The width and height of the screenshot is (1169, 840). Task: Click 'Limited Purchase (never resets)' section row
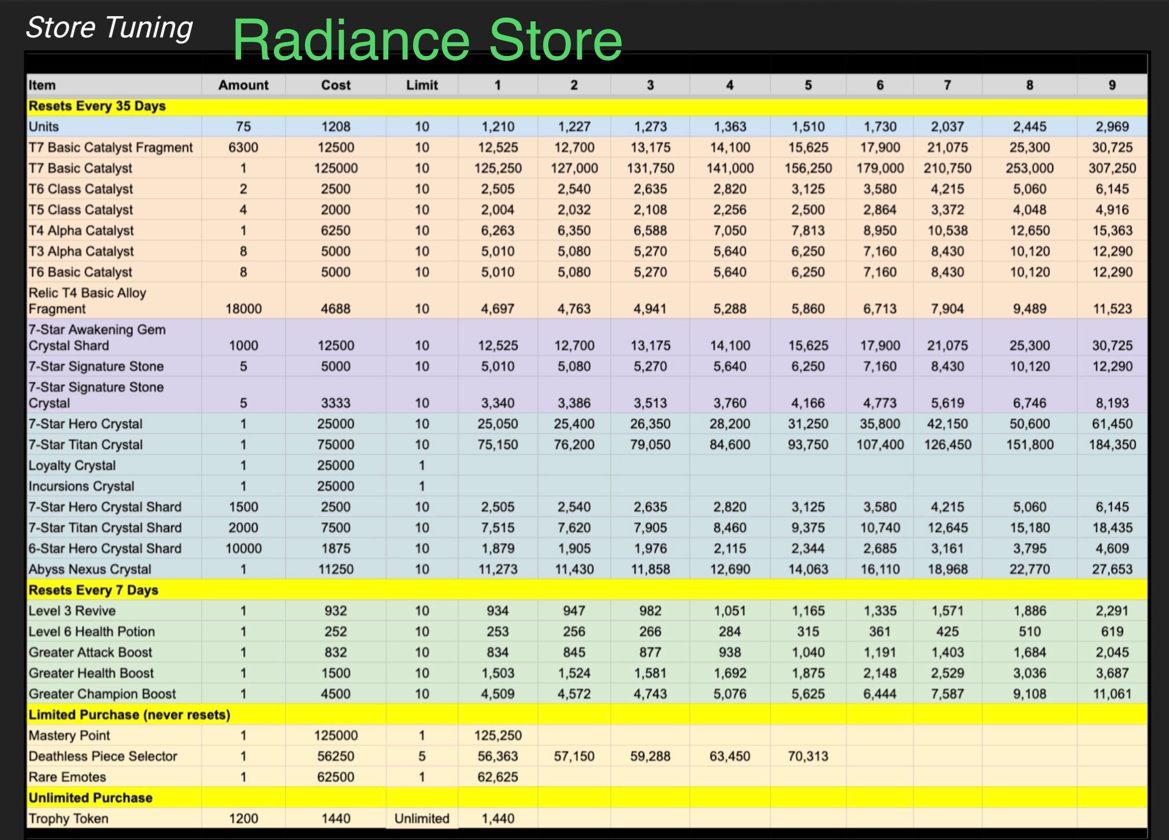pyautogui.click(x=587, y=715)
